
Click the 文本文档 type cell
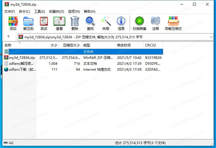coord(90,64)
